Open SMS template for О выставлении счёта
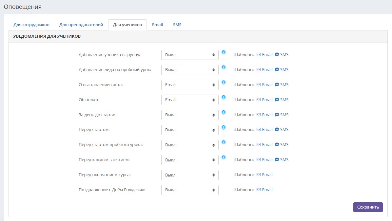392x221 pixels. pos(282,85)
